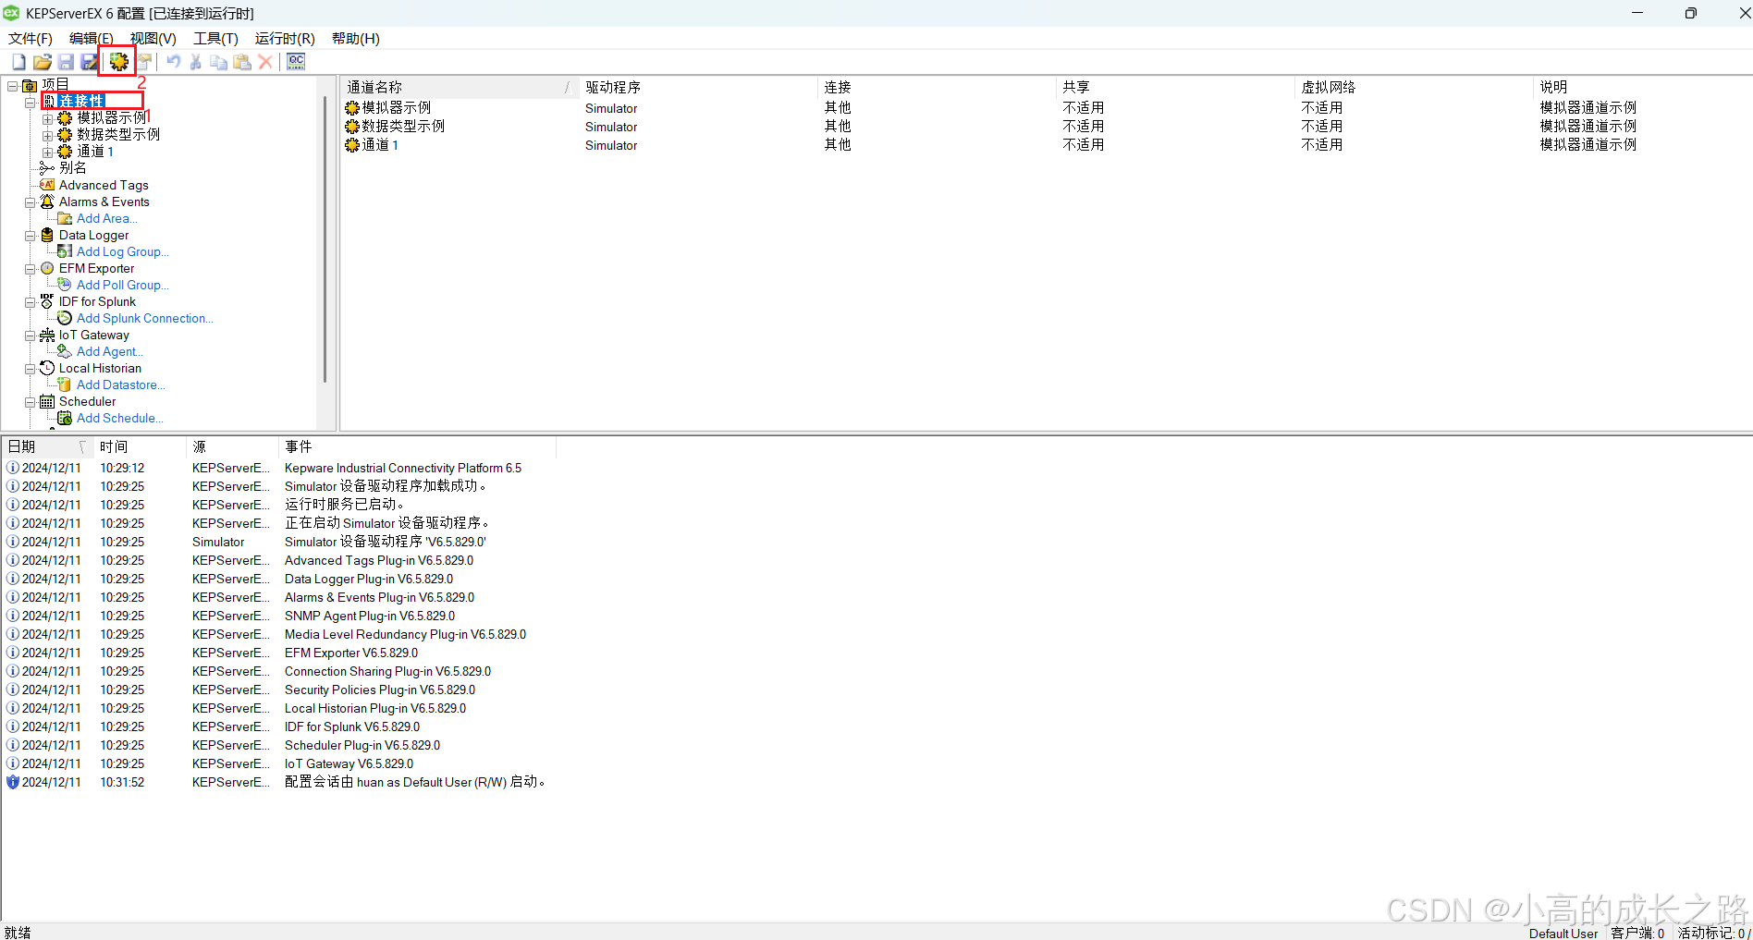Click the Scheduler calendar icon
1753x940 pixels.
point(47,401)
